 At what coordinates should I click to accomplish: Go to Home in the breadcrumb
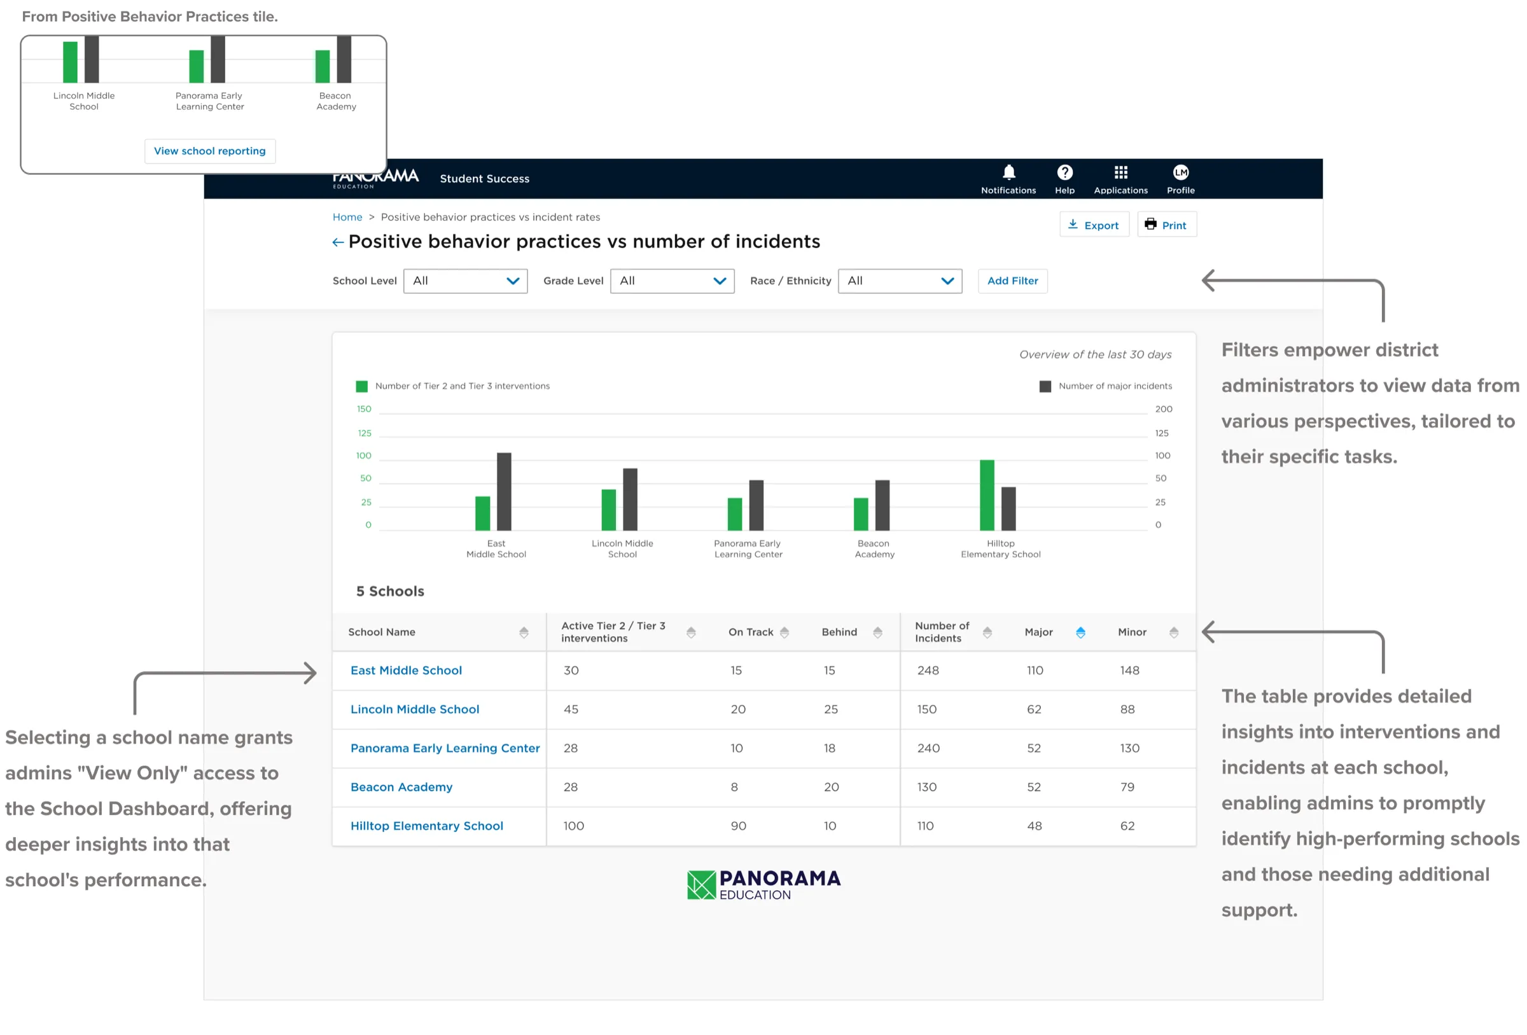click(x=347, y=218)
